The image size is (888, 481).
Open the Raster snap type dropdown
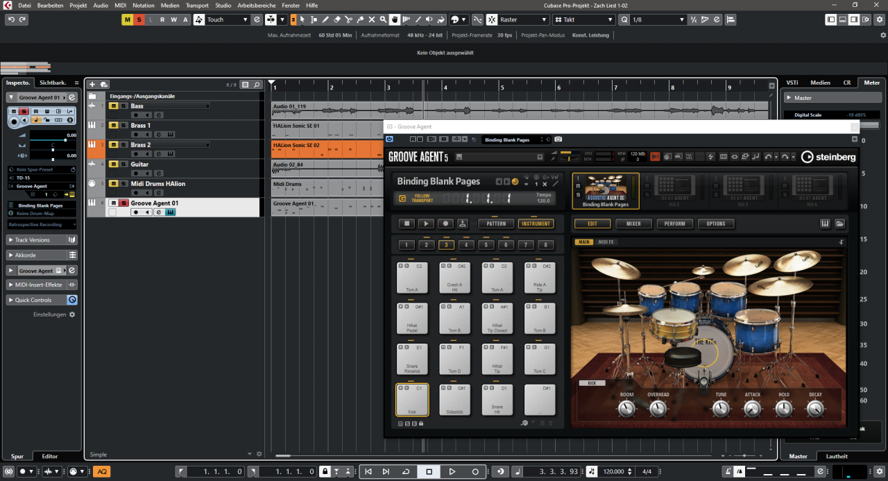(x=544, y=19)
